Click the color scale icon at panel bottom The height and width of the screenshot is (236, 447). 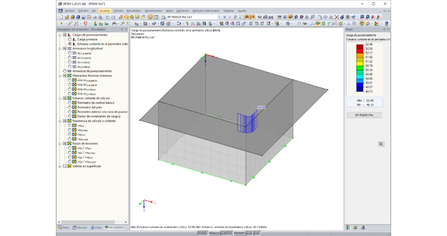click(x=348, y=227)
